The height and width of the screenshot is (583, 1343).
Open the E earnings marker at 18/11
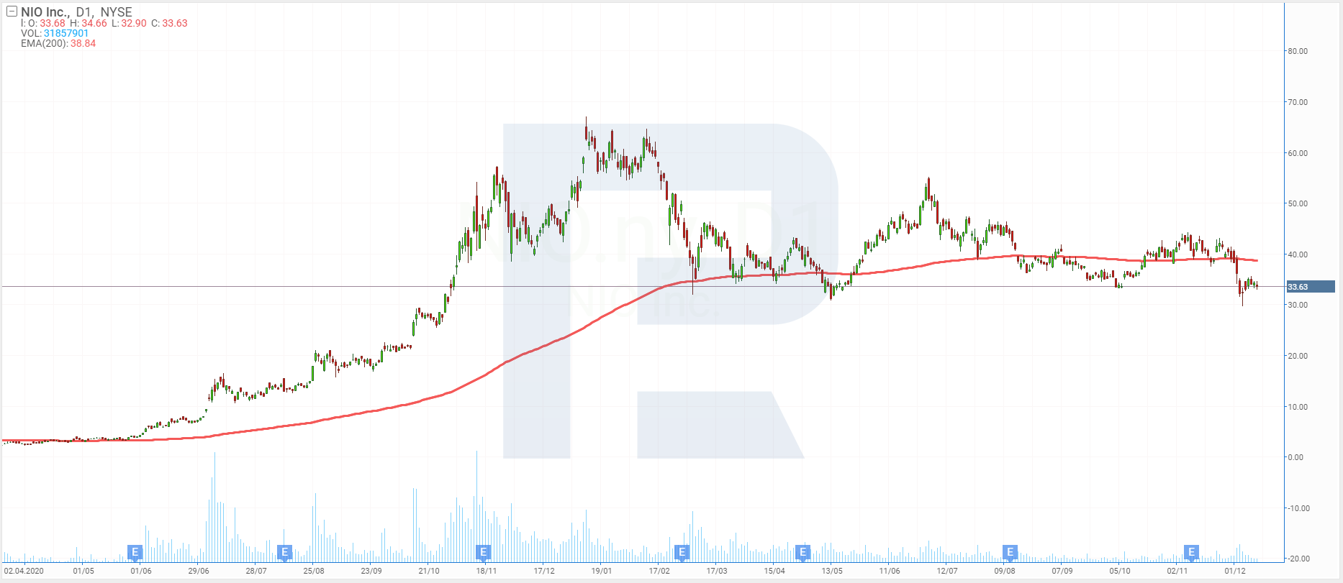click(484, 552)
